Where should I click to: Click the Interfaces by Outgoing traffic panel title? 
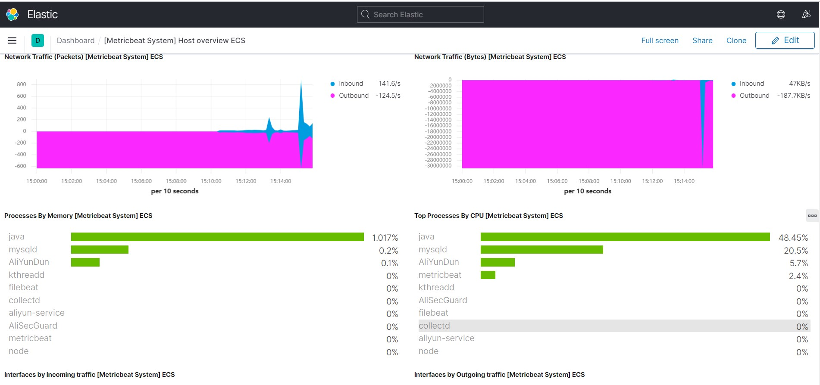[499, 375]
